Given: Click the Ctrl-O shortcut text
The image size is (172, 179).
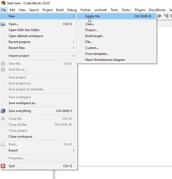Looking at the screenshot, I should click(67, 24).
